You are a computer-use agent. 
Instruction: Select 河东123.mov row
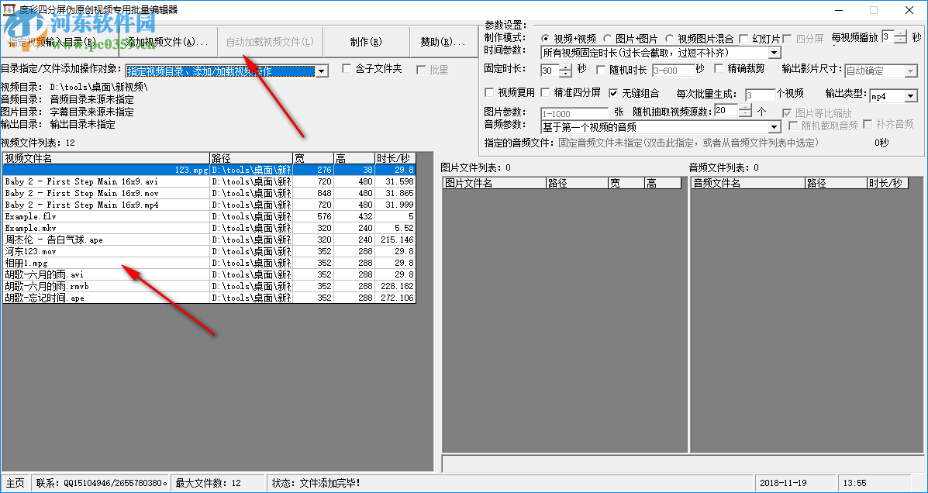tap(209, 251)
